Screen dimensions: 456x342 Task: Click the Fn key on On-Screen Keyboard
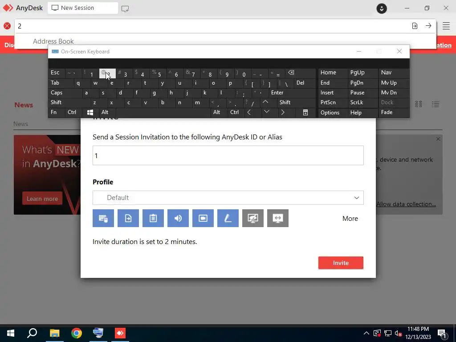tap(57, 112)
